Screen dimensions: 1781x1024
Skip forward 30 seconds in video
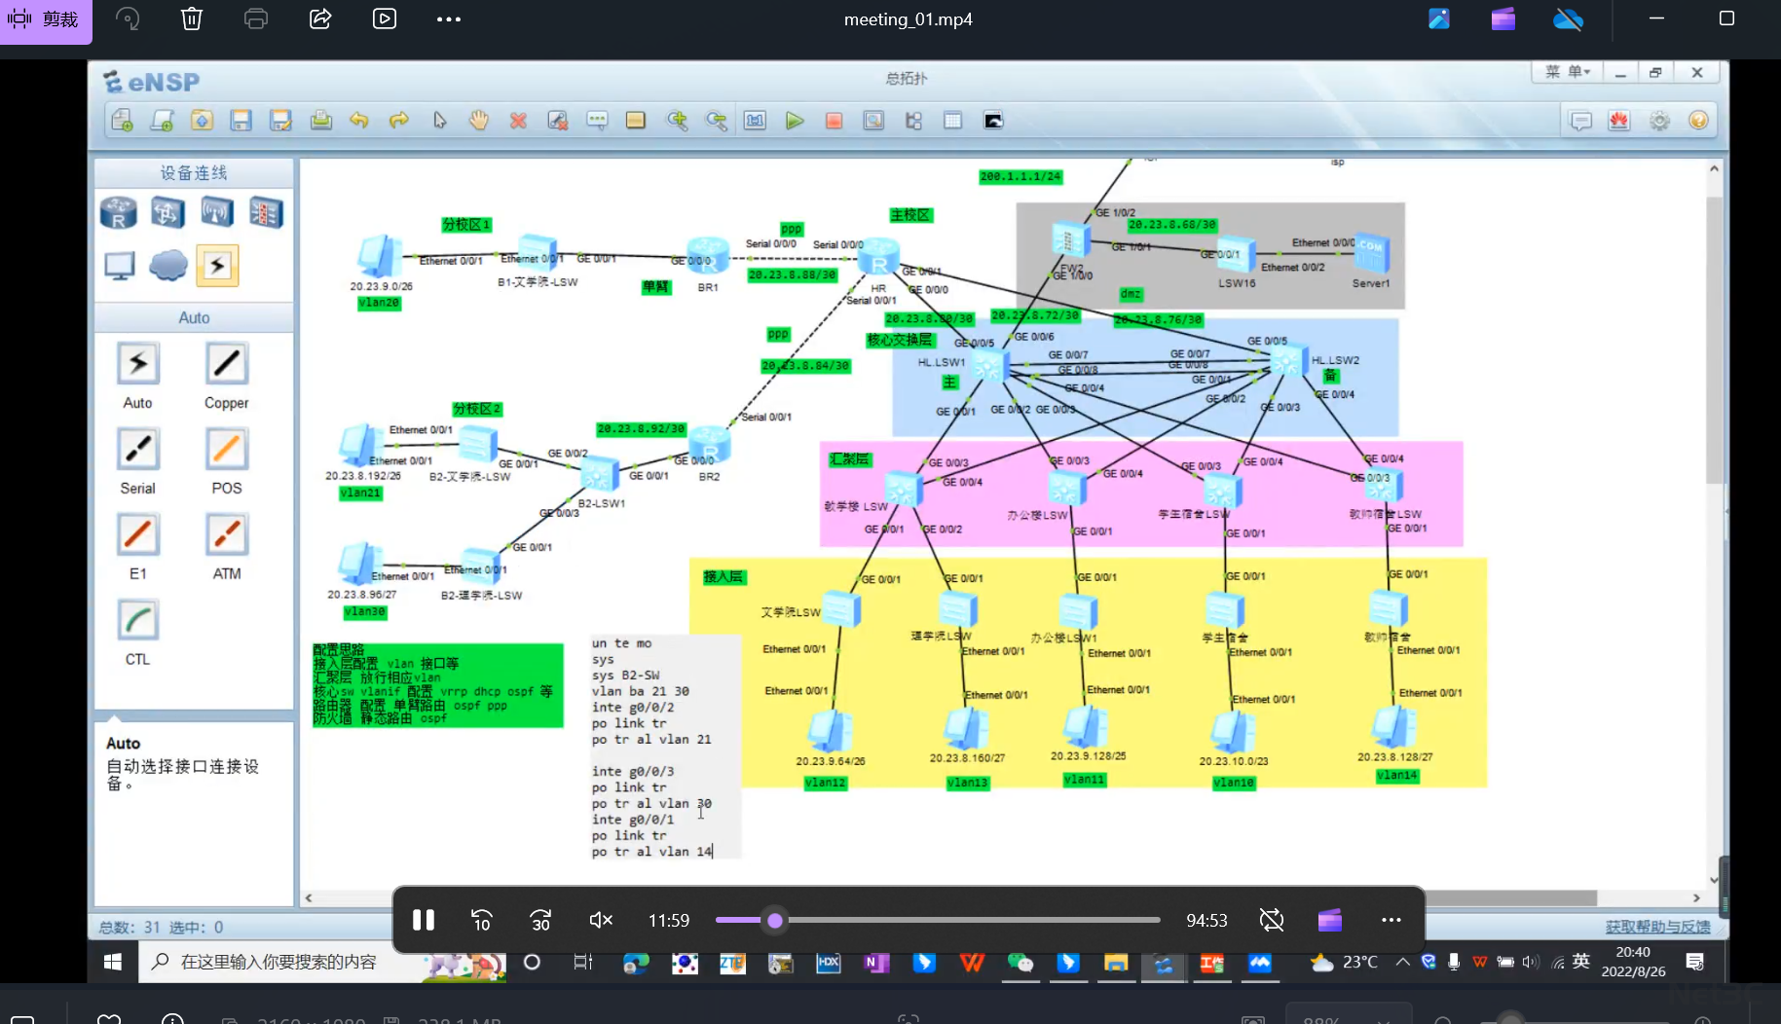tap(540, 920)
